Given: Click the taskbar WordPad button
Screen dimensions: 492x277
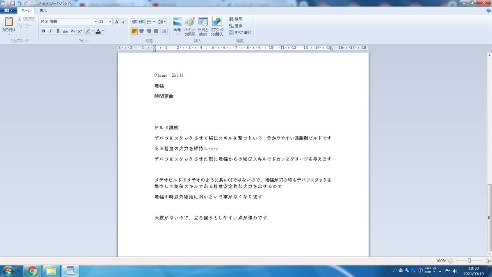Looking at the screenshot, I should click(70, 271).
